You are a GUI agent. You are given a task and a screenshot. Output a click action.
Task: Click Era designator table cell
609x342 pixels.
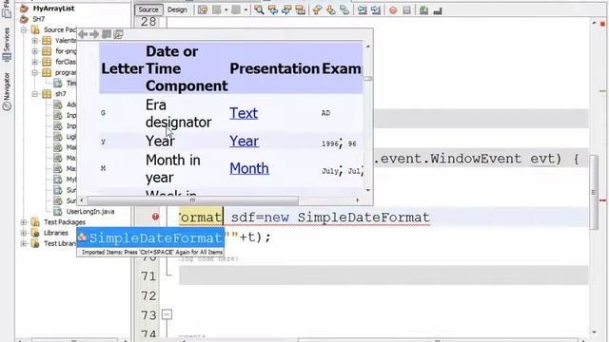[178, 113]
